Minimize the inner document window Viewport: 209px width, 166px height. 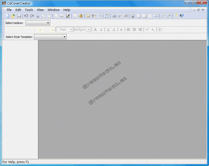(x=194, y=10)
